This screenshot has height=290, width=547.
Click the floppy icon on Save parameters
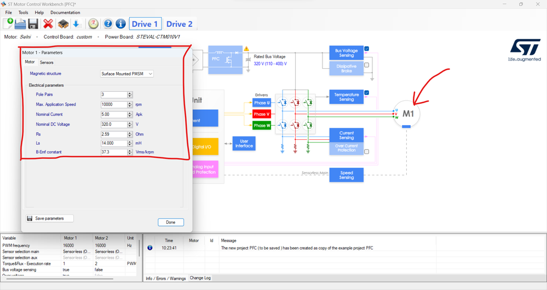click(x=30, y=218)
